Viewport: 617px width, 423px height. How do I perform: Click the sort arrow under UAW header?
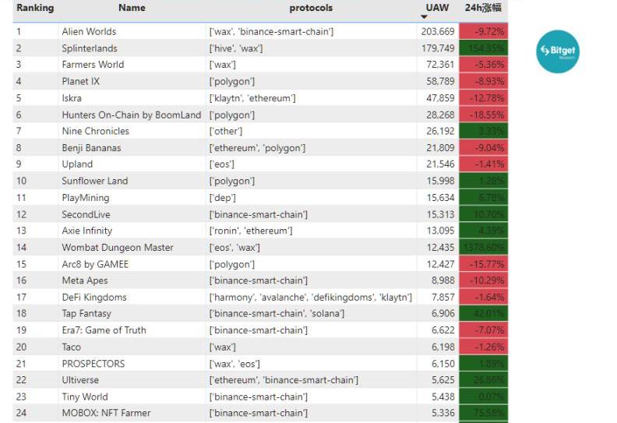(x=426, y=17)
